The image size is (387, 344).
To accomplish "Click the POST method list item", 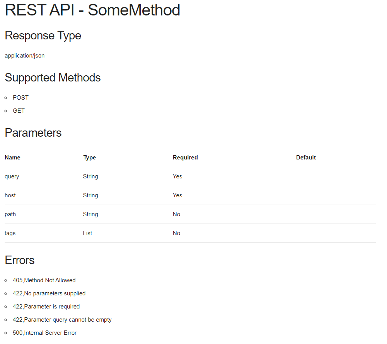I will [20, 98].
